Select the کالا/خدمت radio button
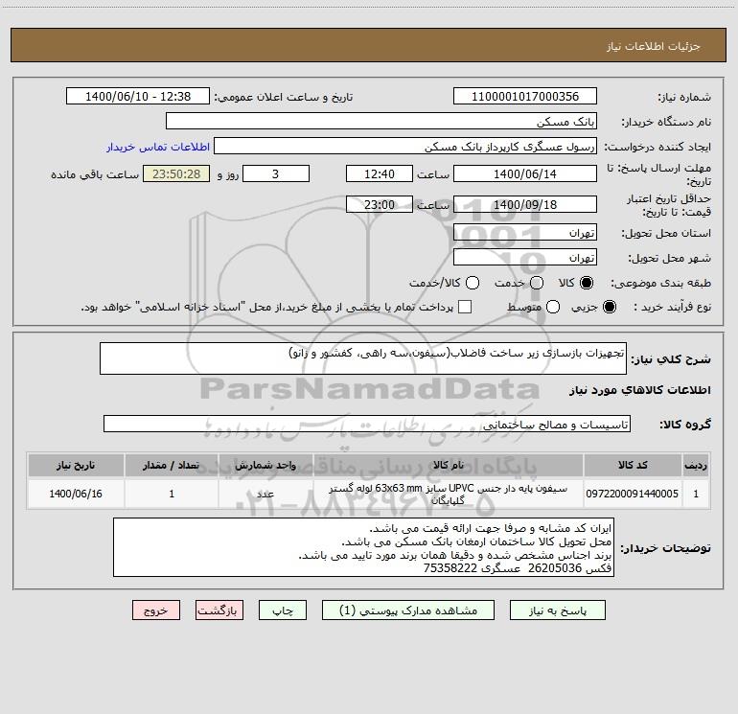738x714 pixels. [473, 283]
